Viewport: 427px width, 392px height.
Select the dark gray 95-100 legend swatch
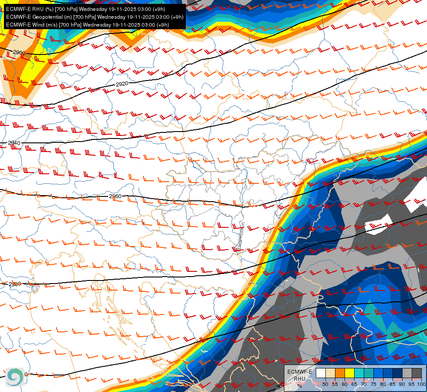click(417, 373)
